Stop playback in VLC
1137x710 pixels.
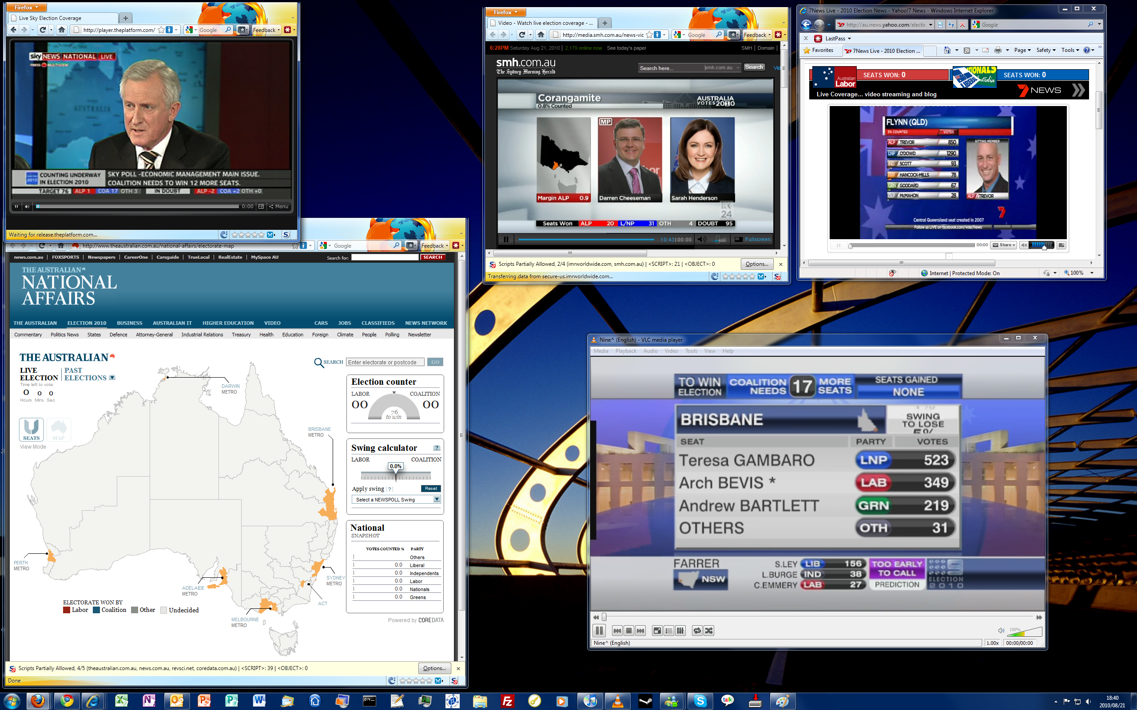click(x=628, y=631)
